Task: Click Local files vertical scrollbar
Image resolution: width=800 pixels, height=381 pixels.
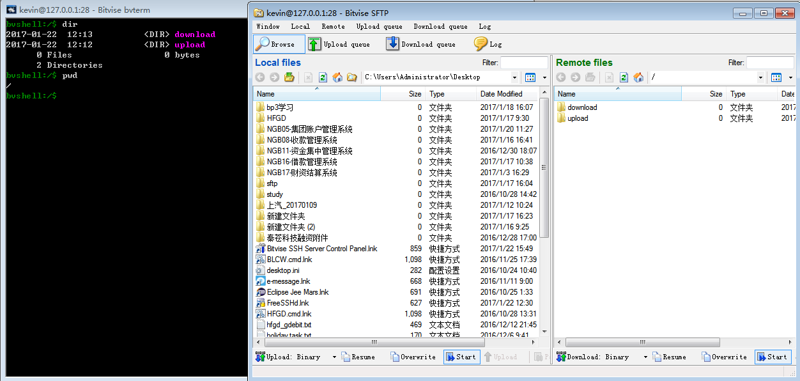Action: 544,167
